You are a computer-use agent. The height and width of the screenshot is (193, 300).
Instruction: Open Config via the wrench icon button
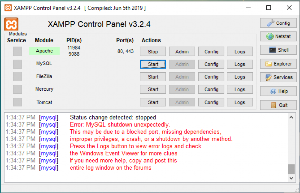(278, 23)
